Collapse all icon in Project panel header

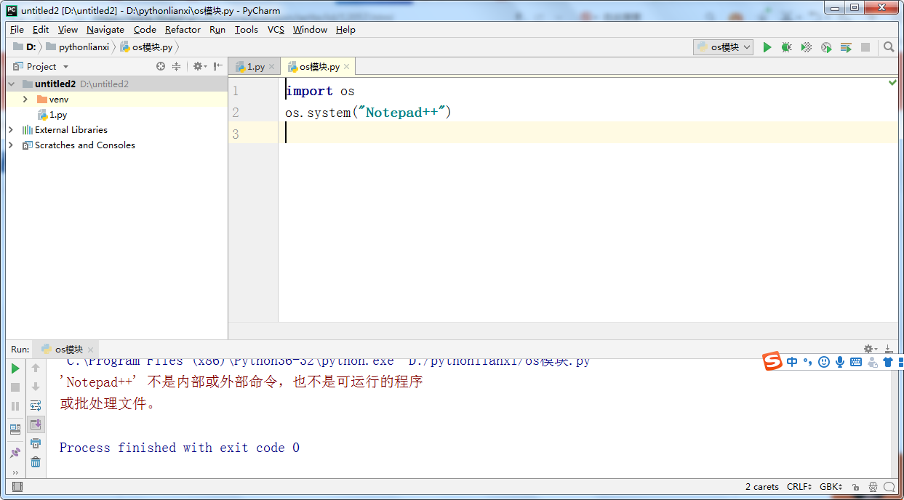pos(176,66)
